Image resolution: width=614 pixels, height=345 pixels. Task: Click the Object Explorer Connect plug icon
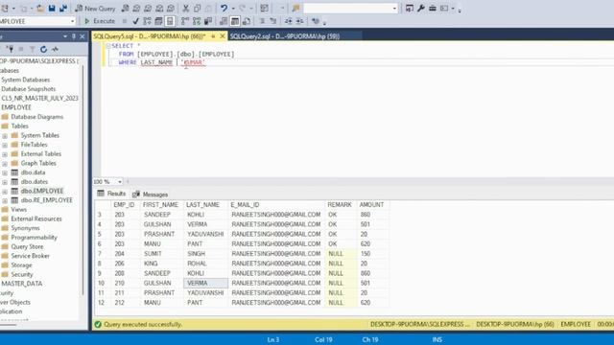[10, 49]
